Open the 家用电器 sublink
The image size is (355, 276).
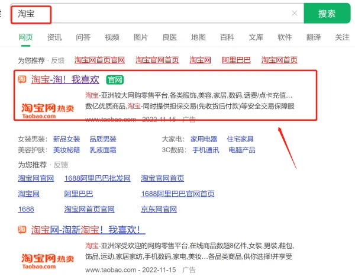point(204,139)
